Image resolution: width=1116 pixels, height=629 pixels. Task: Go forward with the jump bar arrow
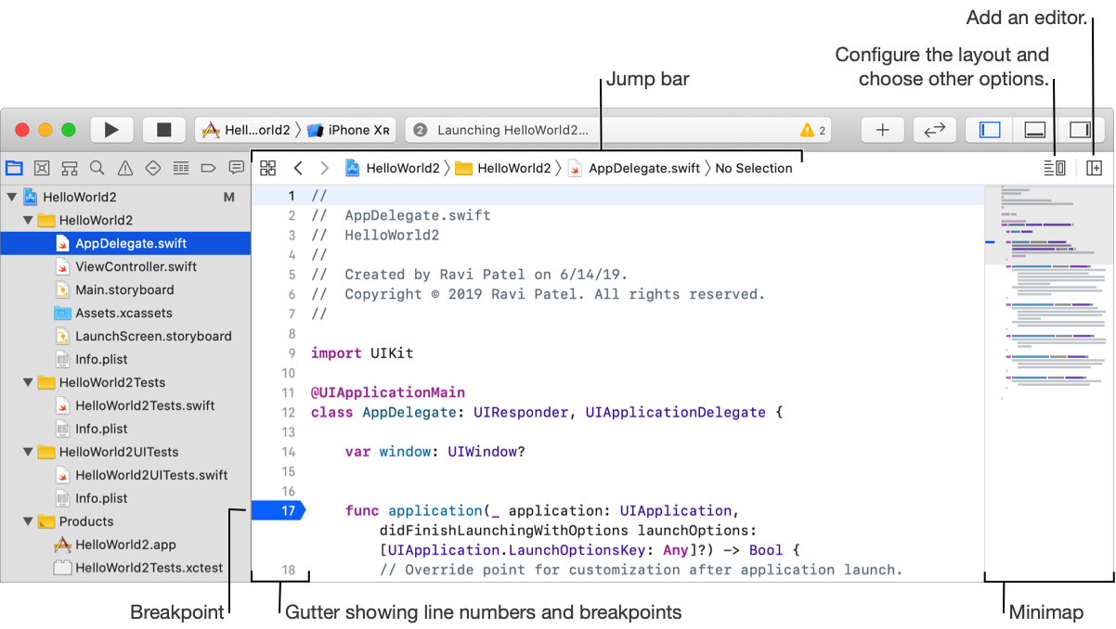pos(324,168)
